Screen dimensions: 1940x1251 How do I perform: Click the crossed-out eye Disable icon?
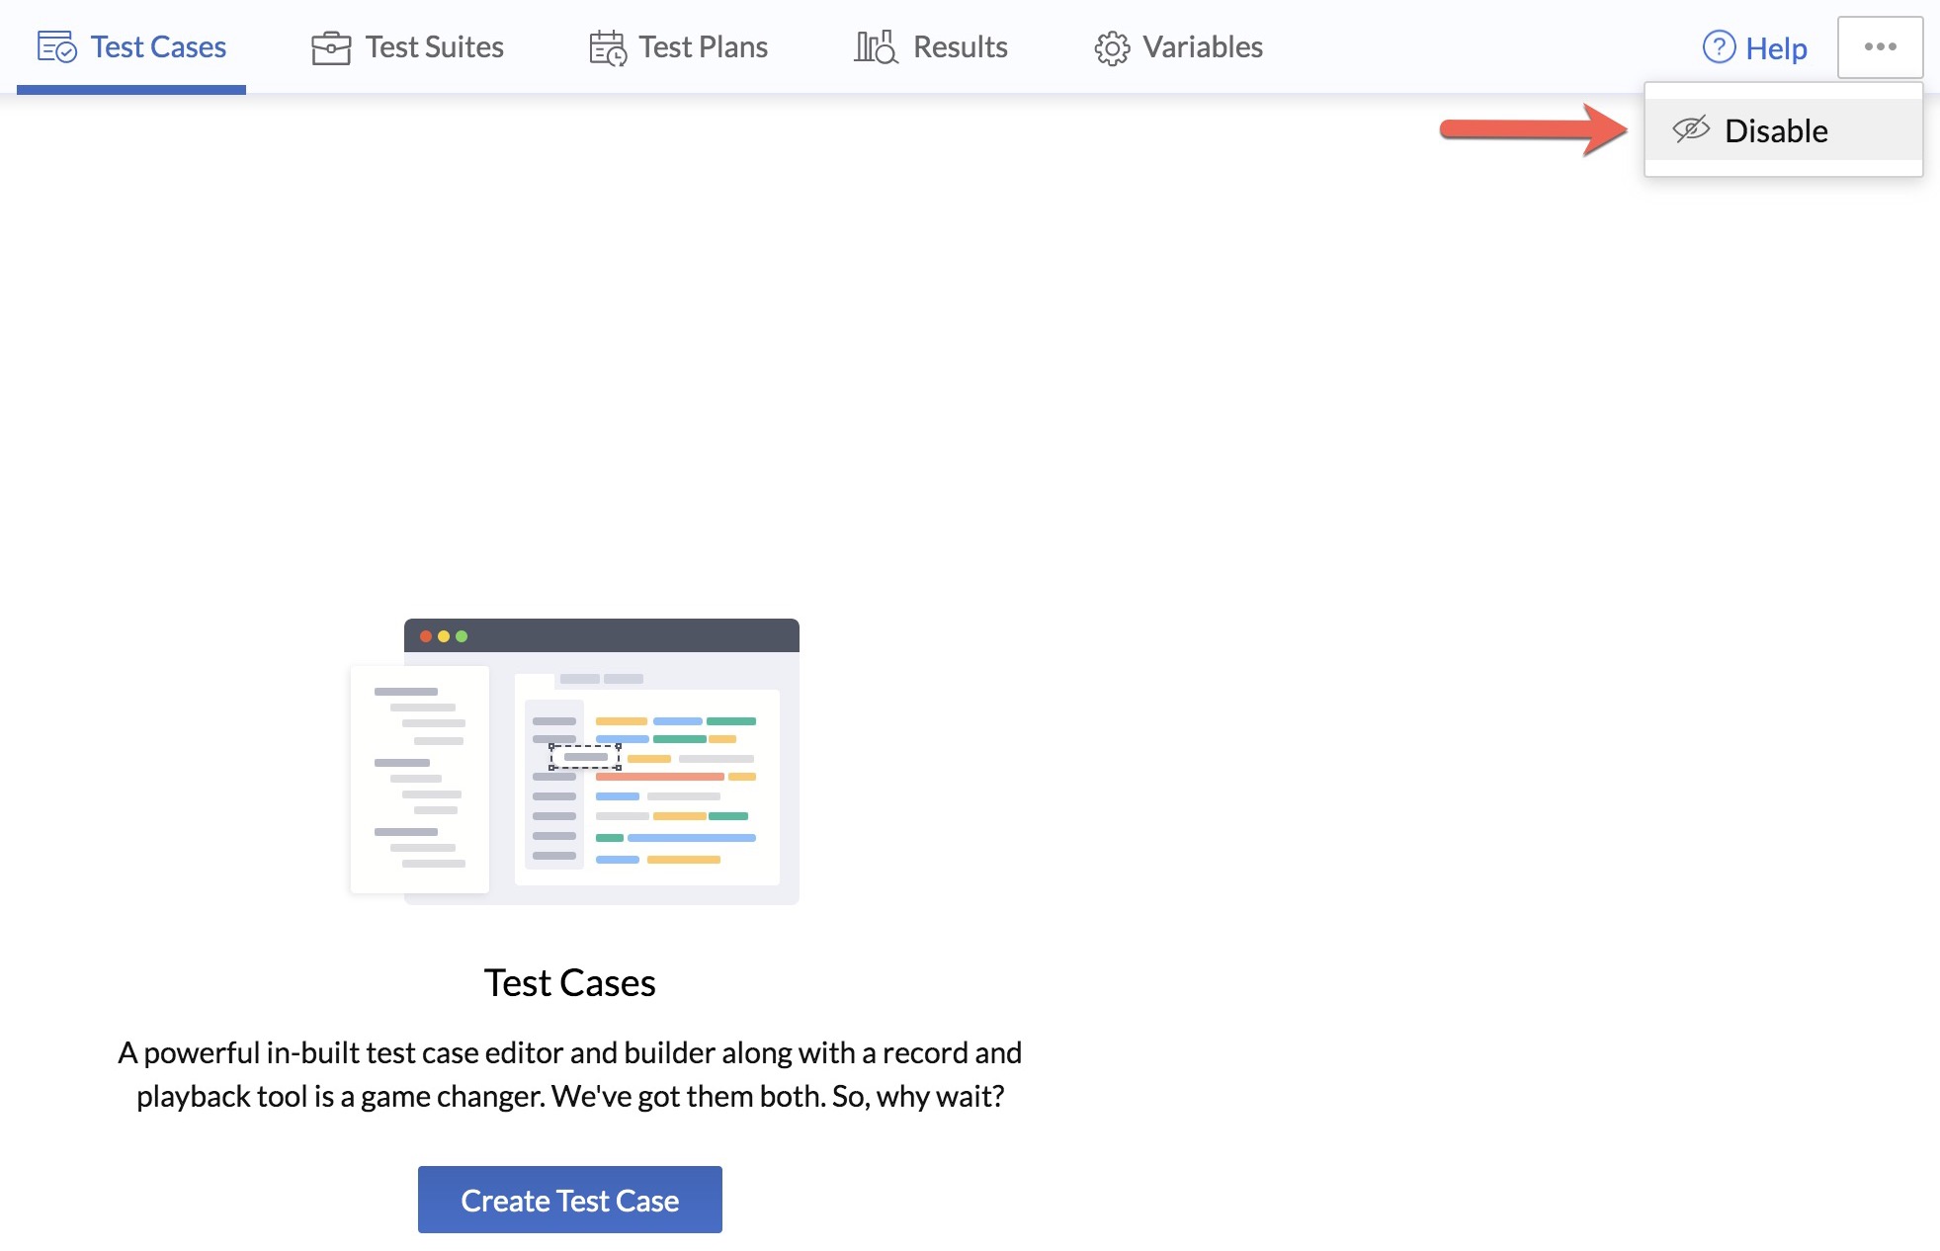pyautogui.click(x=1690, y=129)
